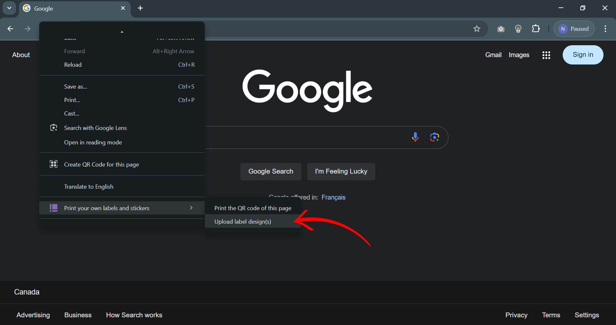Open the About link

(x=21, y=55)
